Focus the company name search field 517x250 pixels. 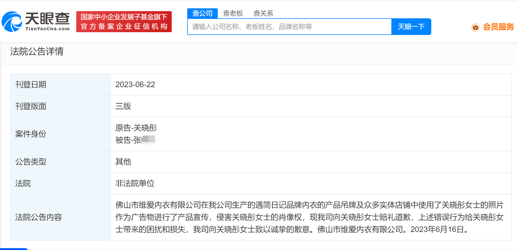289,27
